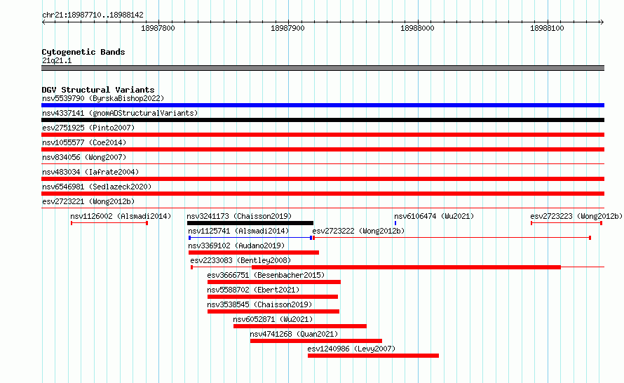Click the red nsv3538545 variant bar

click(x=273, y=311)
